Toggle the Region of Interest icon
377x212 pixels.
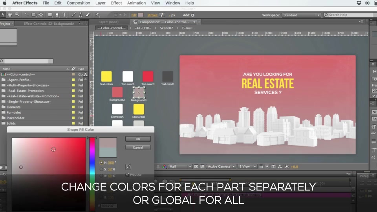click(x=196, y=166)
